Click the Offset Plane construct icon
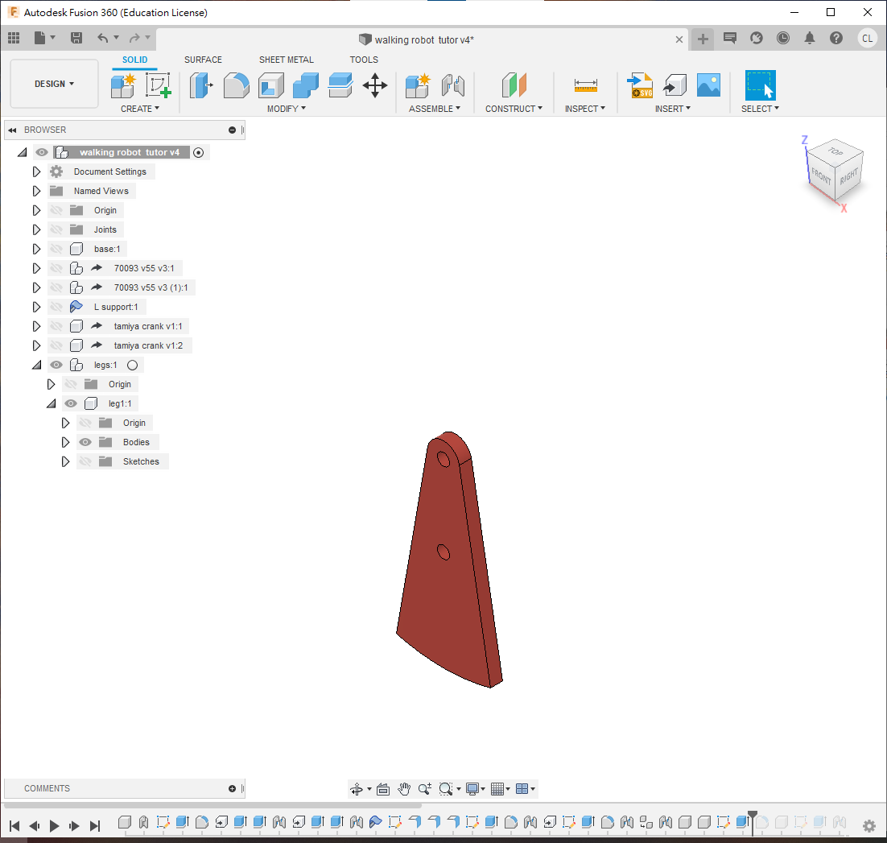Viewport: 887px width, 843px height. 514,85
